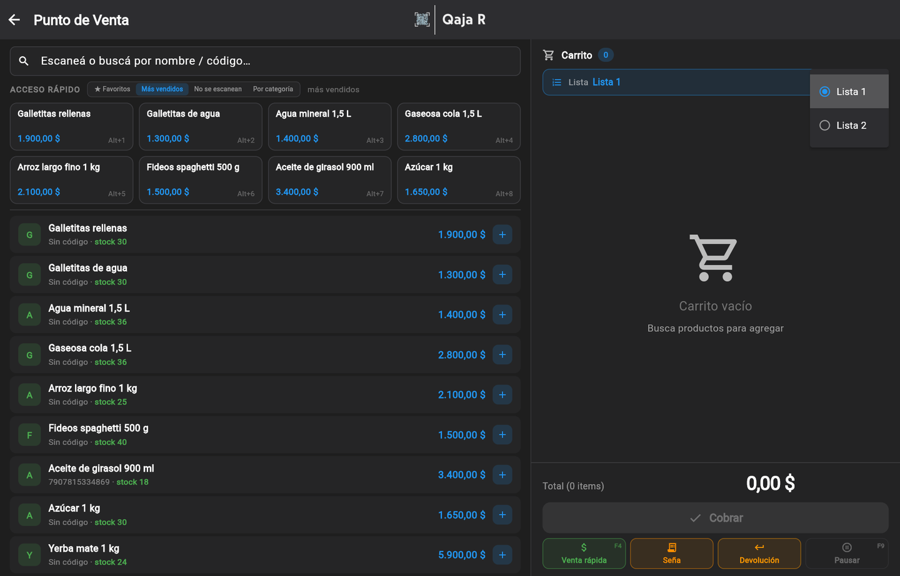
Task: Pick the Arroz largo fino quick card
Action: (71, 180)
